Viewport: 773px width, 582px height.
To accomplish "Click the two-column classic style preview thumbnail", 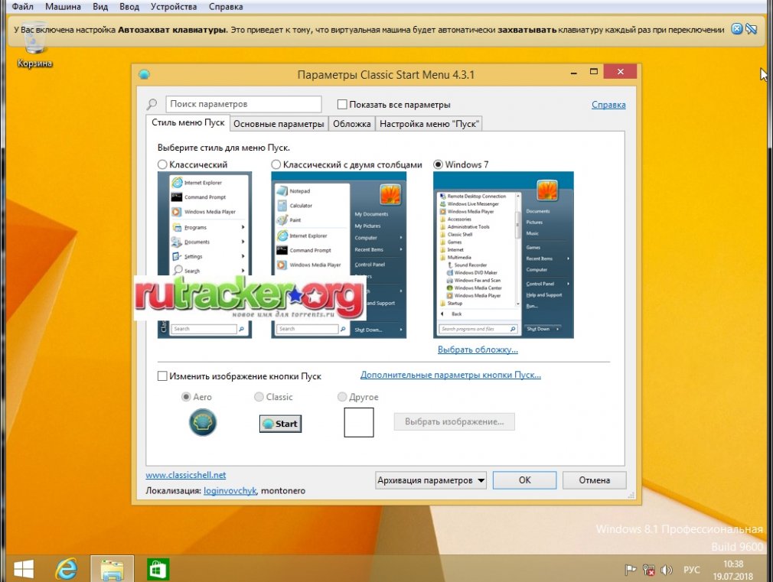I will (x=339, y=255).
